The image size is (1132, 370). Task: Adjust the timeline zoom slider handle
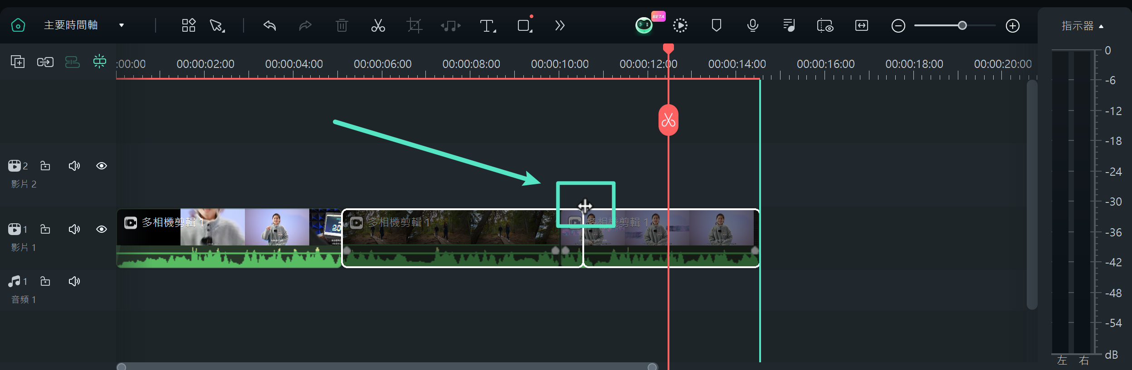coord(962,25)
